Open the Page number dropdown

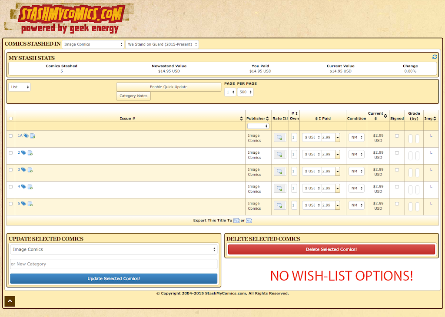[230, 92]
